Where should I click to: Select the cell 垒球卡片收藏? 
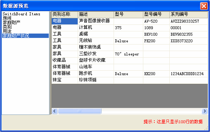pyautogui.click(x=96, y=61)
